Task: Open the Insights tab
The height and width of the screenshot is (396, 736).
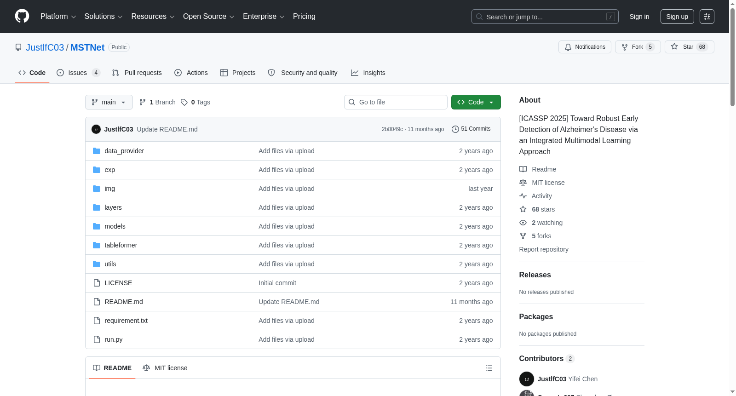Action: click(x=368, y=73)
